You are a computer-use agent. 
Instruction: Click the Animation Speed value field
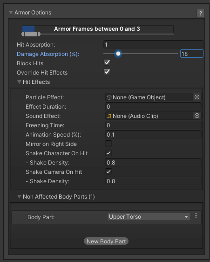click(153, 135)
